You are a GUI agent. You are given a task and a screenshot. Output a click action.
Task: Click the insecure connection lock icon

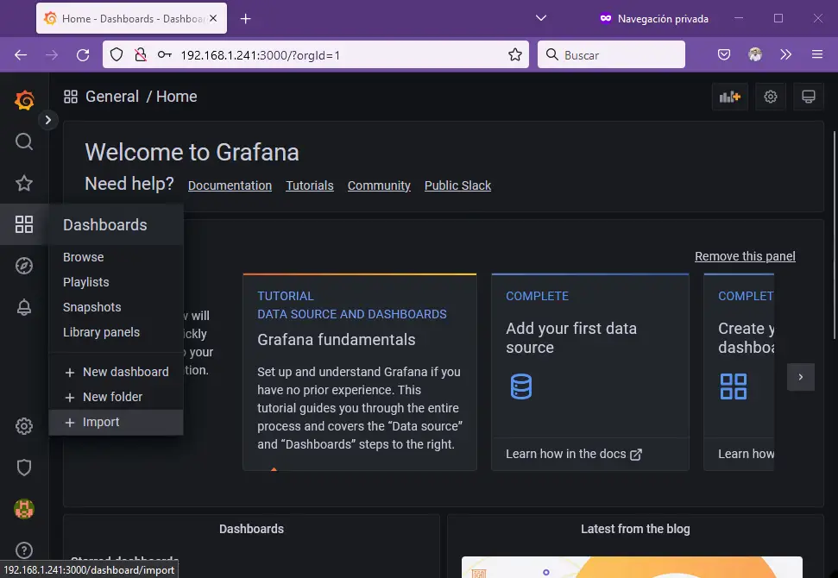click(x=141, y=54)
